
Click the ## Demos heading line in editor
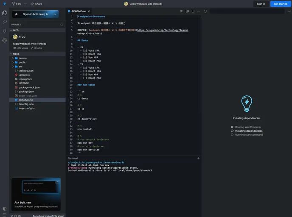click(x=83, y=40)
